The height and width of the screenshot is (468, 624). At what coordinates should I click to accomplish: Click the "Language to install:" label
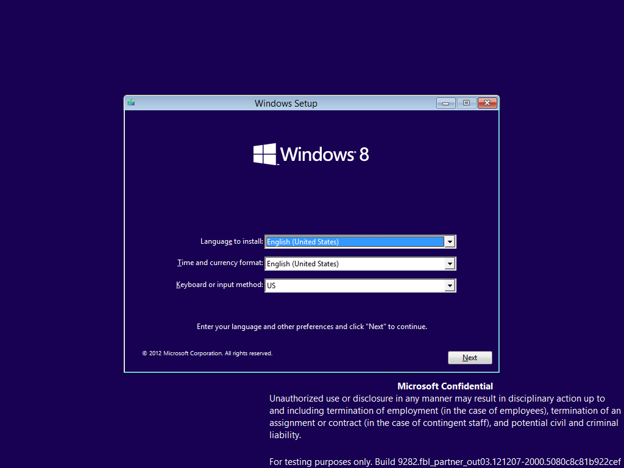[x=232, y=241]
